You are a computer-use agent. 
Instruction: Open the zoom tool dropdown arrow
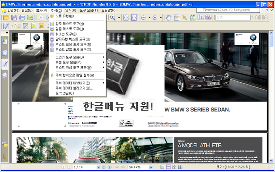(x=119, y=18)
